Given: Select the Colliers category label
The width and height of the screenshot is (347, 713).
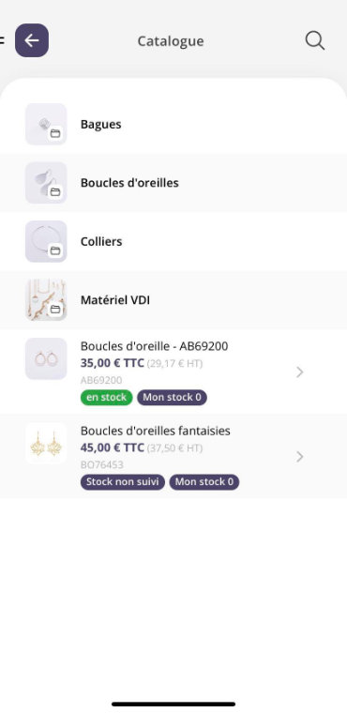Looking at the screenshot, I should 101,241.
